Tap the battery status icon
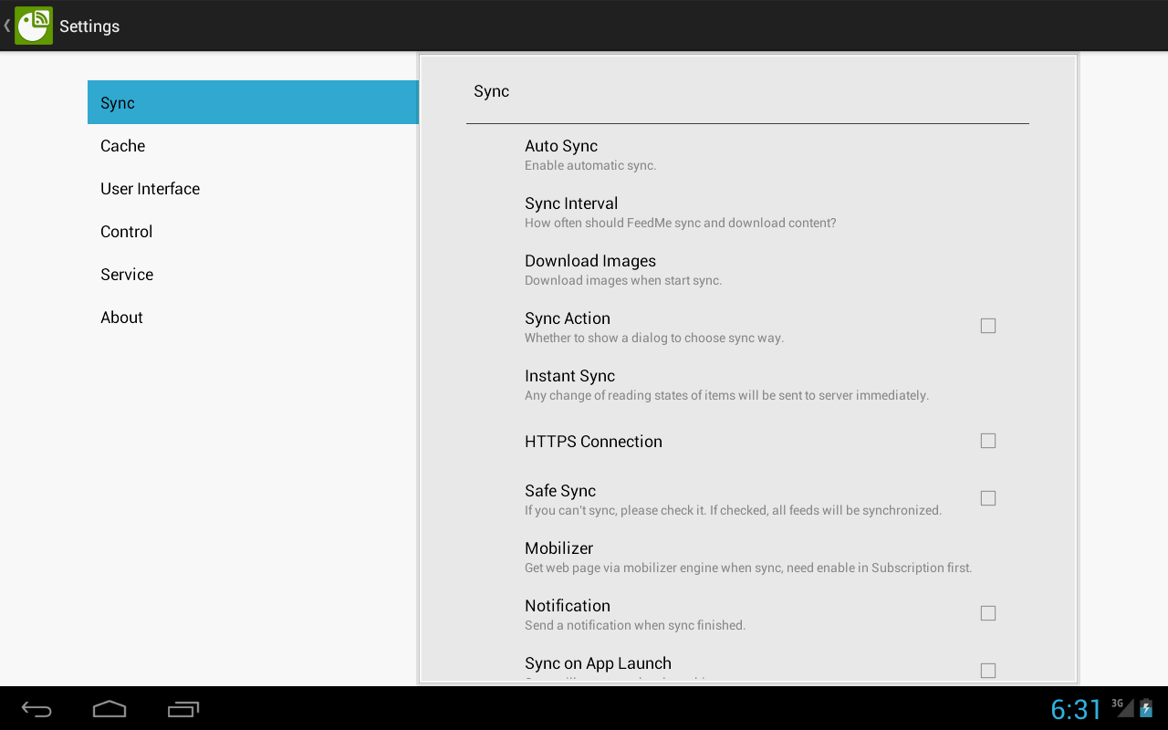 pos(1146,708)
